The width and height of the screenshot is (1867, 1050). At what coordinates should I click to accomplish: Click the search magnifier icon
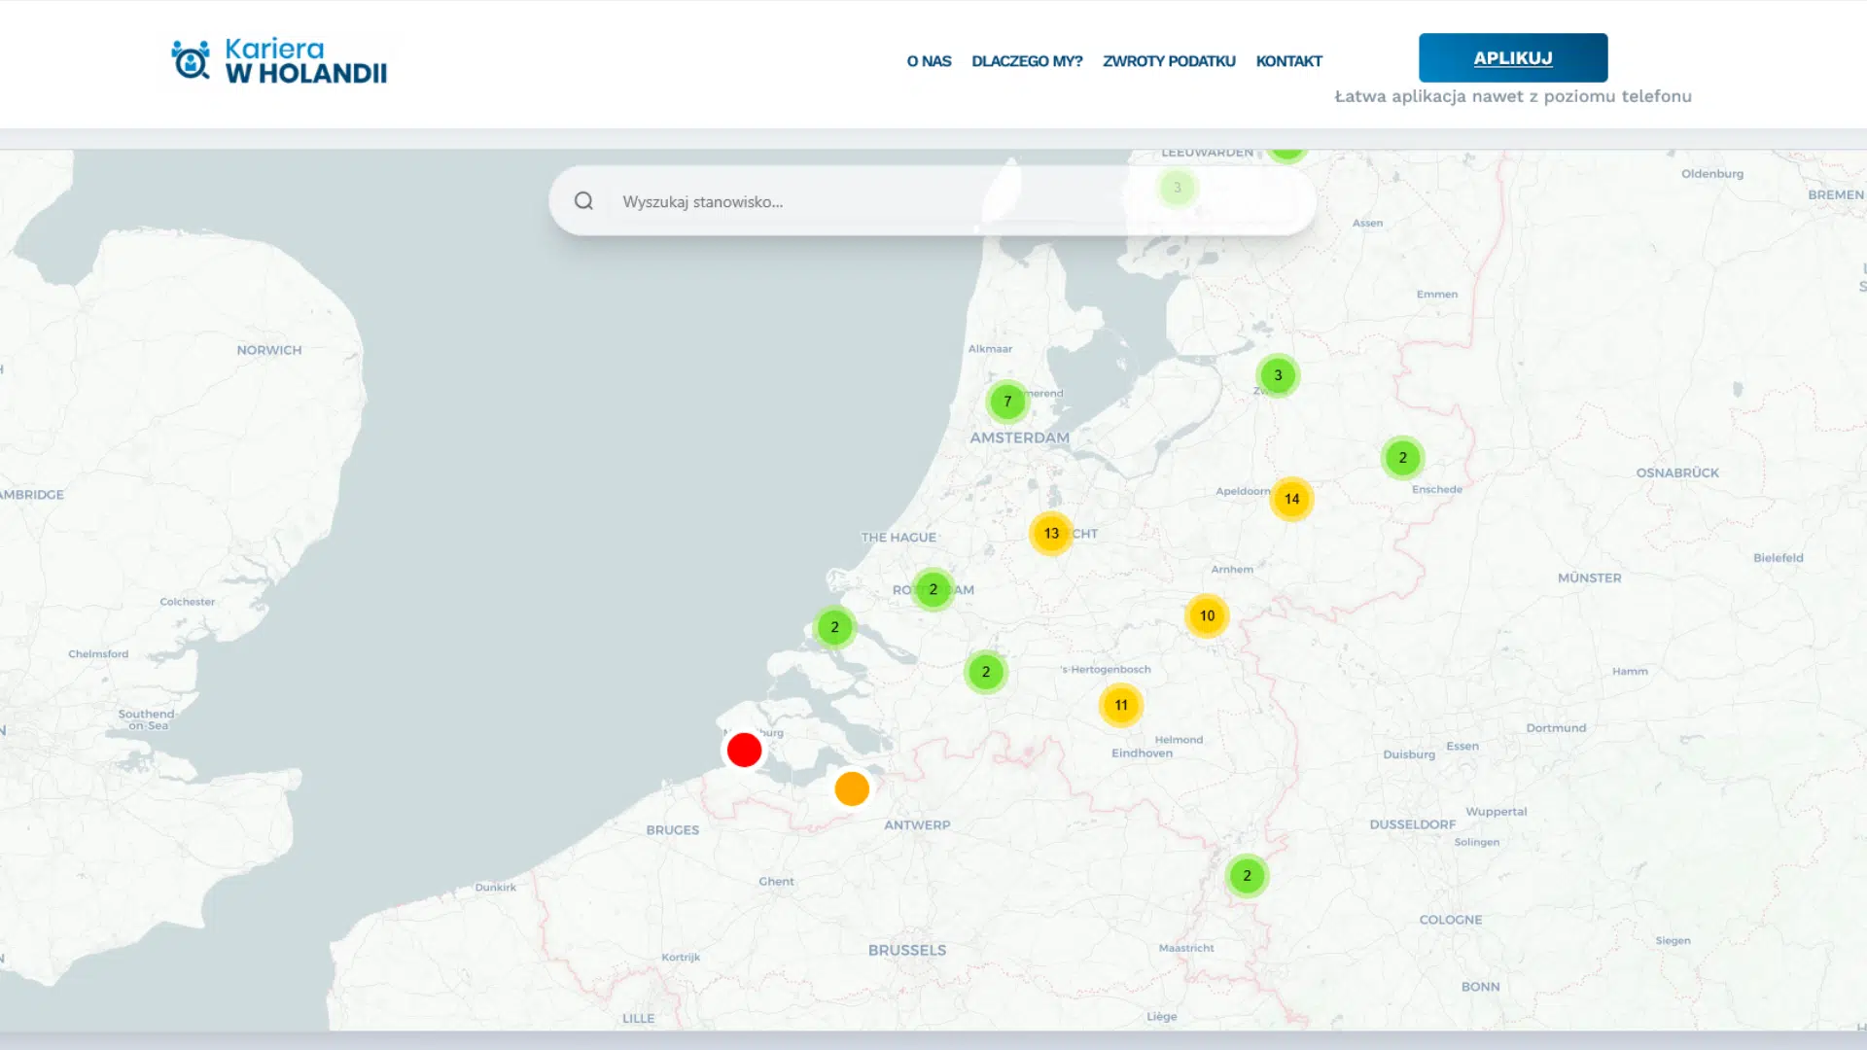coord(583,201)
